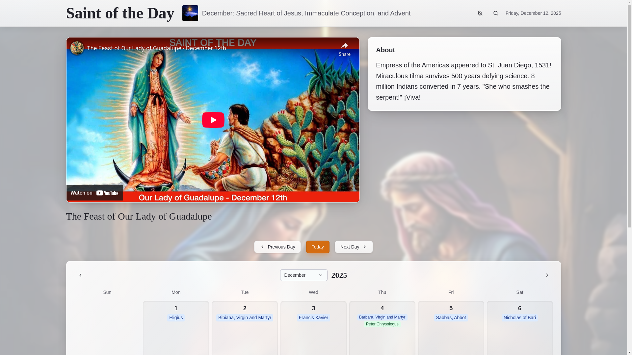Open the Saint of the Day title
The width and height of the screenshot is (632, 355).
[120, 13]
